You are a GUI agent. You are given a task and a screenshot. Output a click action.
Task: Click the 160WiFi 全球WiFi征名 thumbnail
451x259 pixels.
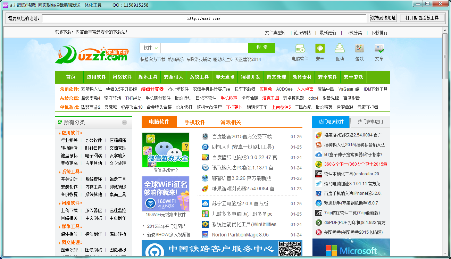click(x=166, y=194)
